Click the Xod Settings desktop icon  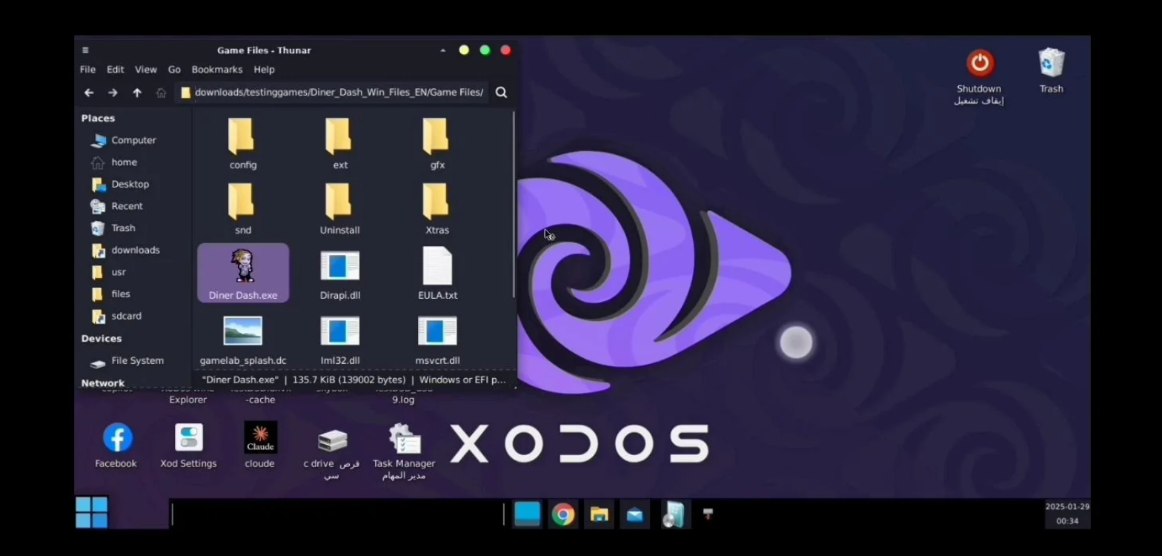pyautogui.click(x=188, y=446)
